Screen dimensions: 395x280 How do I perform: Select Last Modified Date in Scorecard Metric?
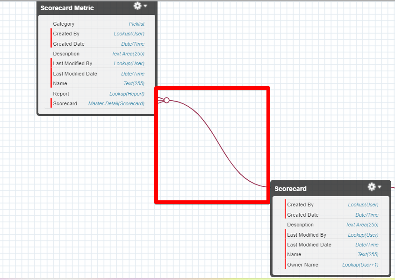tap(98, 74)
